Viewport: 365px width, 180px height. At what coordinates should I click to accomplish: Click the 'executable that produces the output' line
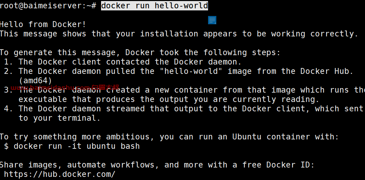click(x=169, y=99)
